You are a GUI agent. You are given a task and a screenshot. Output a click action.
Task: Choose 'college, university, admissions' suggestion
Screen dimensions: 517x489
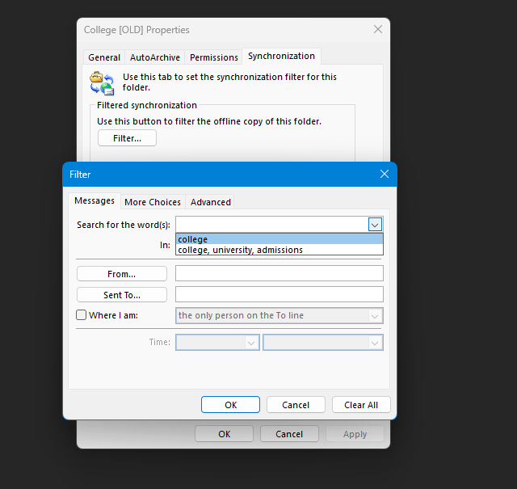(280, 250)
